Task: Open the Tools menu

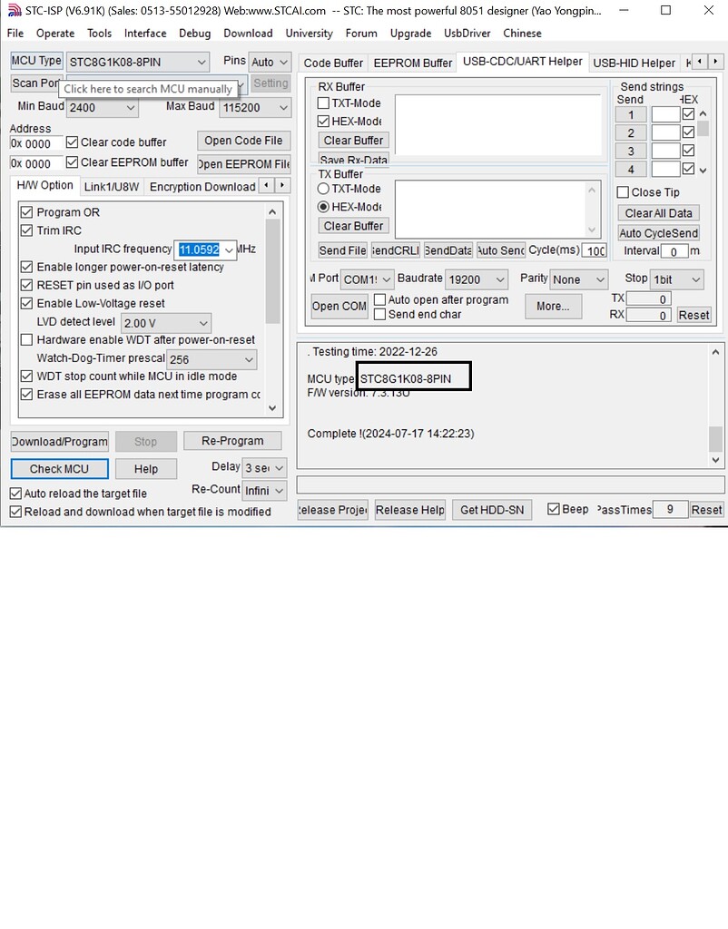Action: (x=99, y=33)
